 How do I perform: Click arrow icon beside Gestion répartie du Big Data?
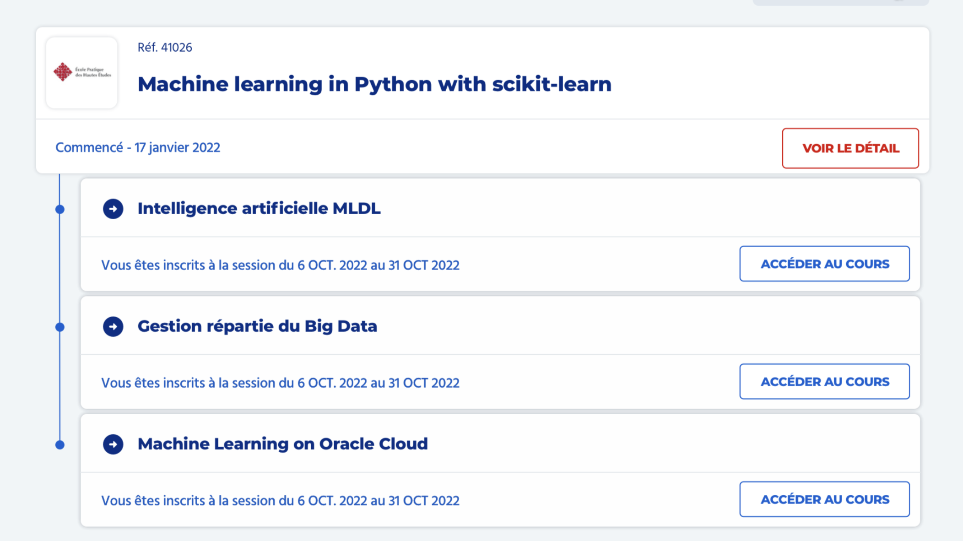(113, 326)
